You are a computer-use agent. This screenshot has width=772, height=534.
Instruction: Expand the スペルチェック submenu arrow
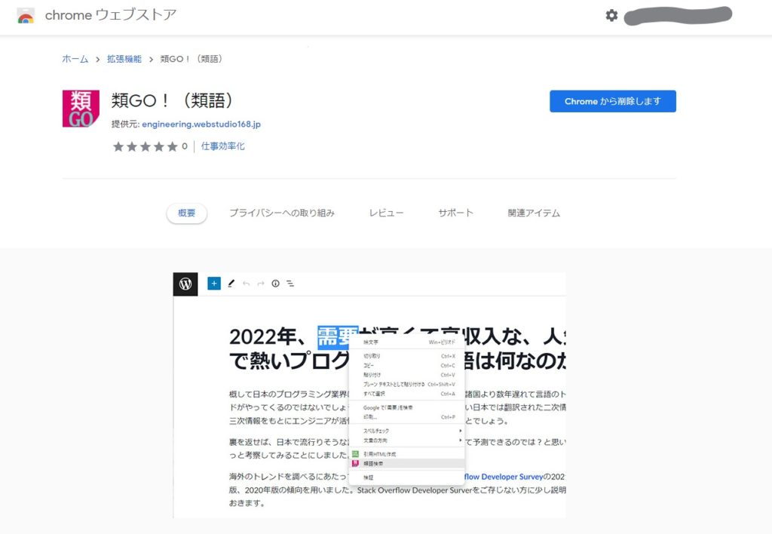pyautogui.click(x=461, y=431)
